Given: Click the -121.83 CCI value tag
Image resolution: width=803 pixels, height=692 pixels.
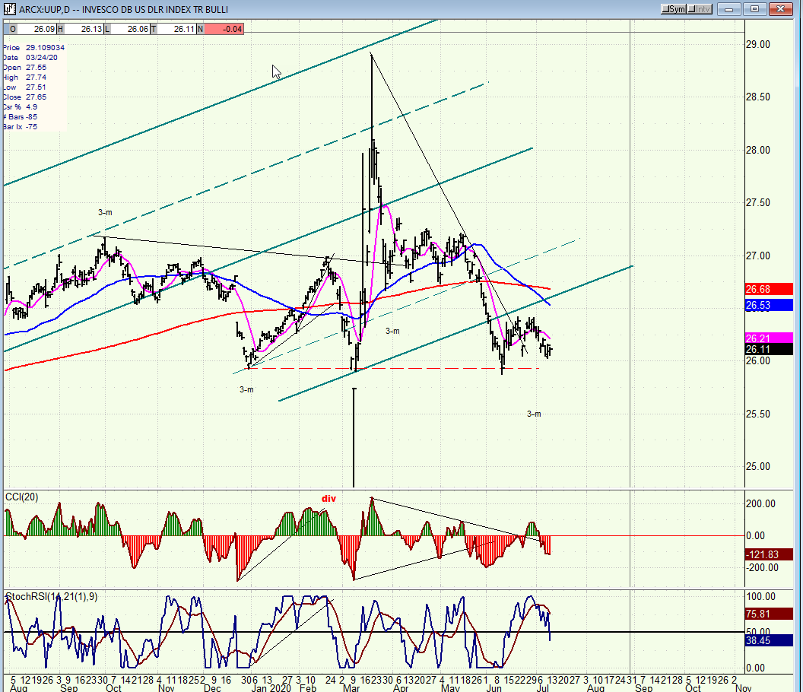Looking at the screenshot, I should 769,554.
